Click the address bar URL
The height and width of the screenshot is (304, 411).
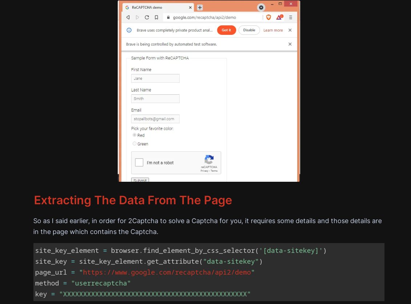205,17
